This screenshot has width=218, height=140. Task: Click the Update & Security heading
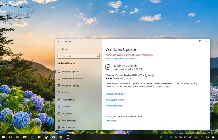click(66, 63)
